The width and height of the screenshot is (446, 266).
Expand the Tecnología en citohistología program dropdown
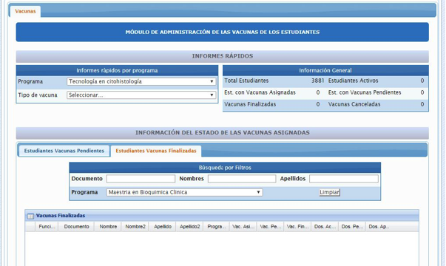click(141, 81)
